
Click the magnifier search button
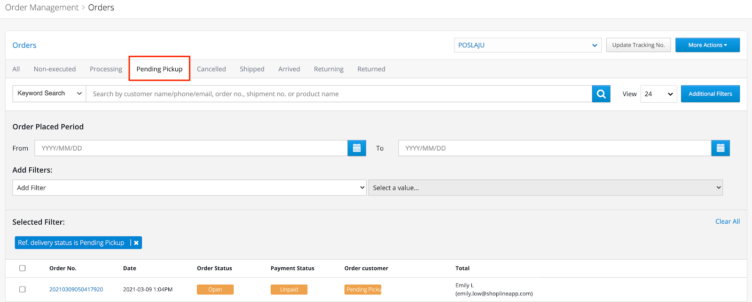point(601,94)
